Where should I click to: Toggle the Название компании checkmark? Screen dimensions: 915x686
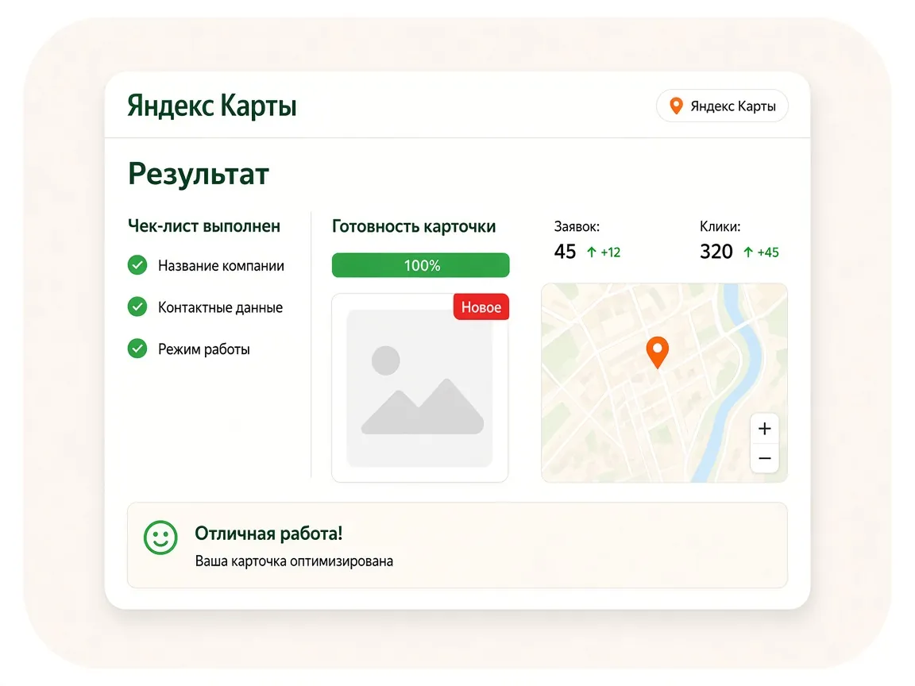coord(137,265)
